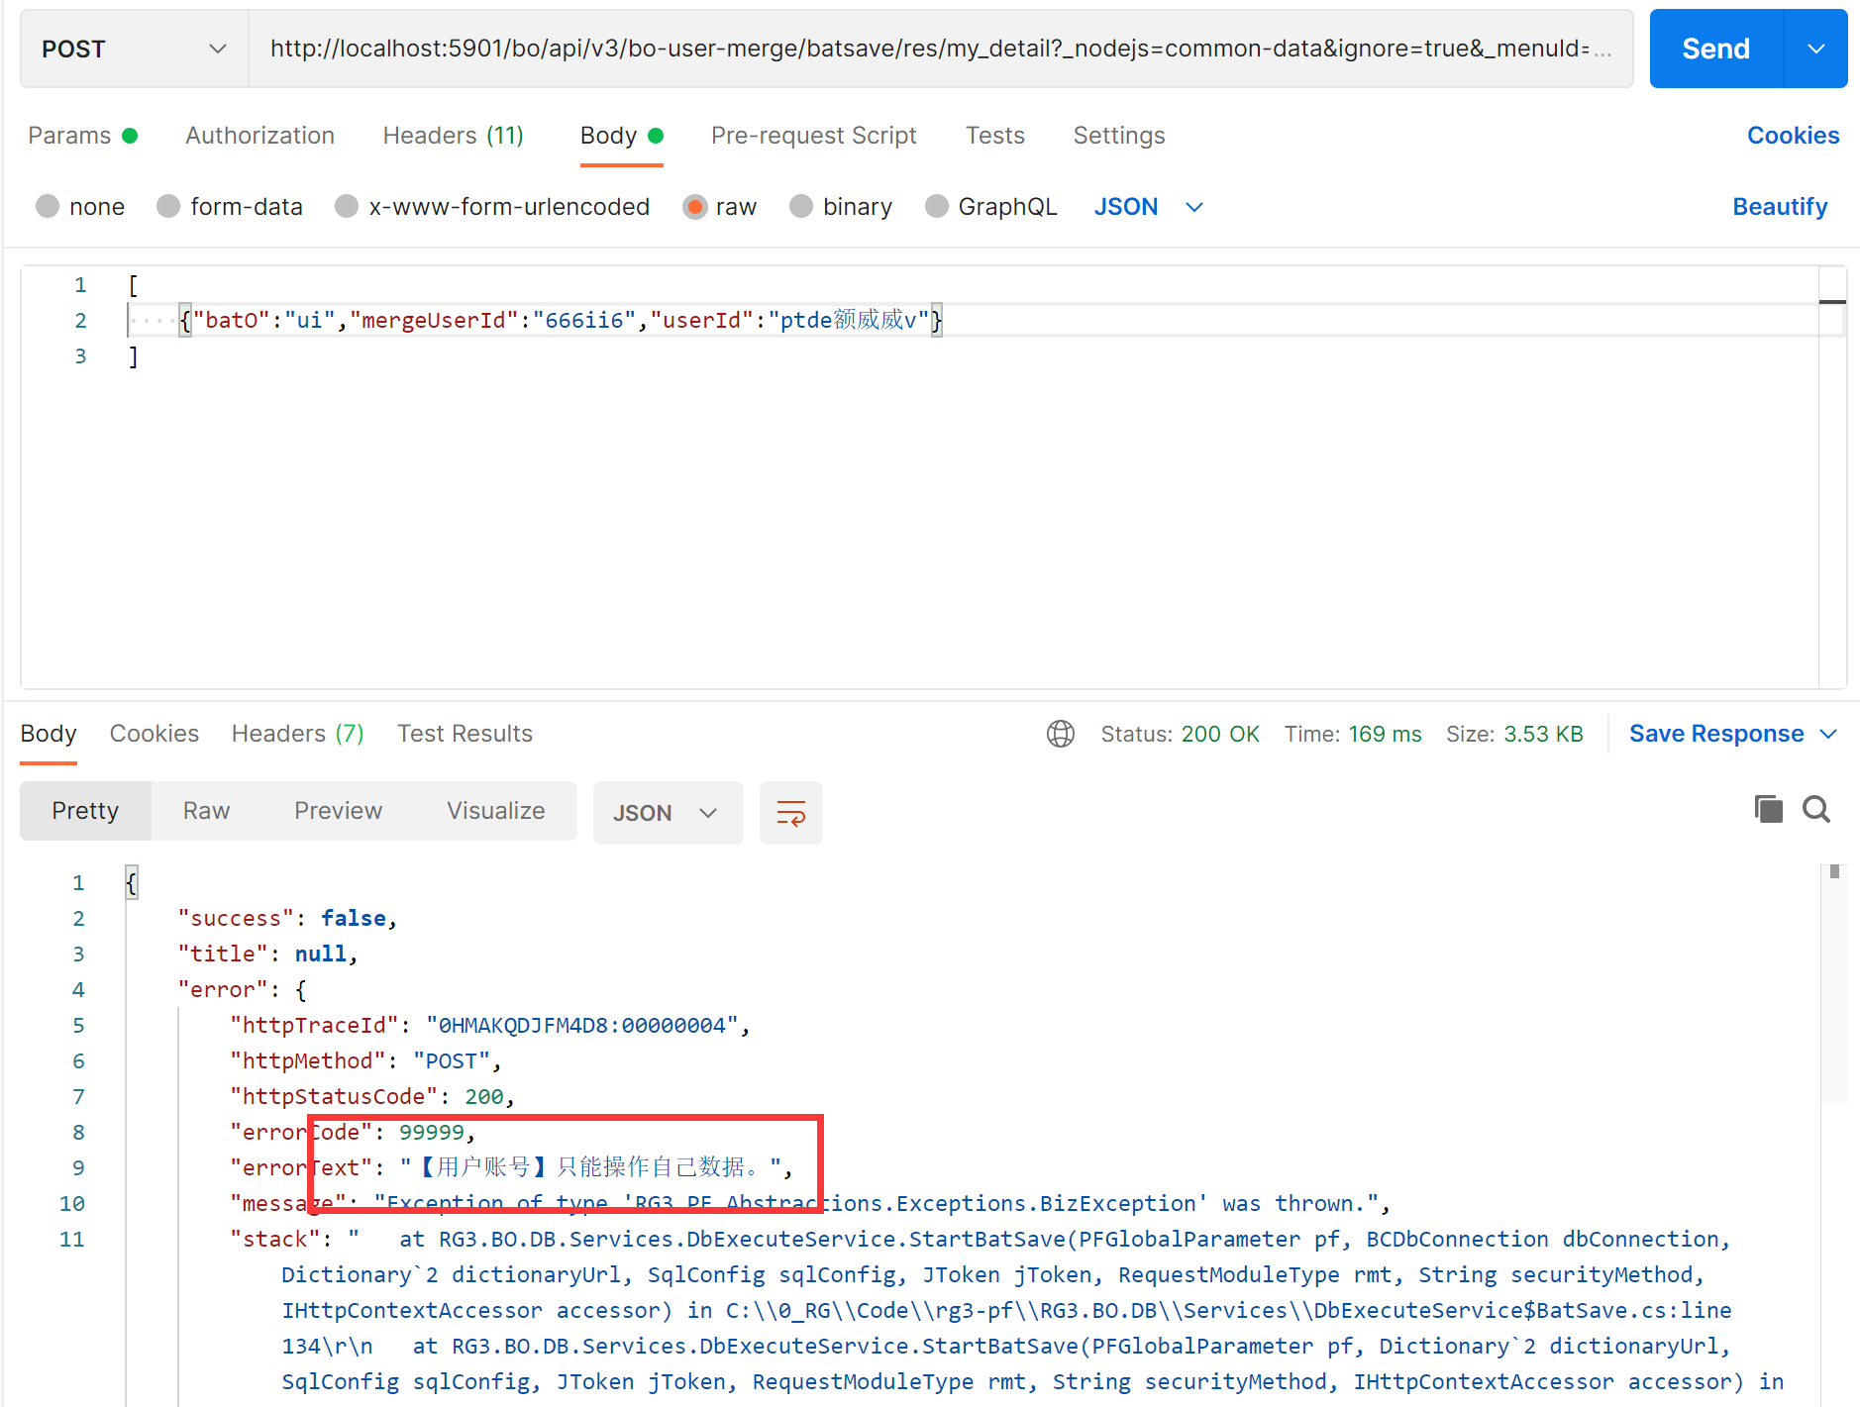
Task: Open the Pre-request Script tab
Action: click(x=813, y=136)
